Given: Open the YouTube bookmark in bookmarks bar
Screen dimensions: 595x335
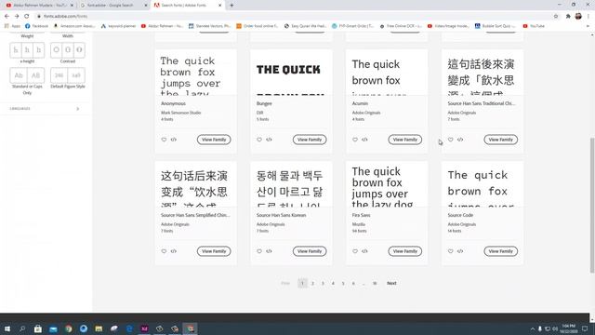Looking at the screenshot, I should [x=534, y=26].
